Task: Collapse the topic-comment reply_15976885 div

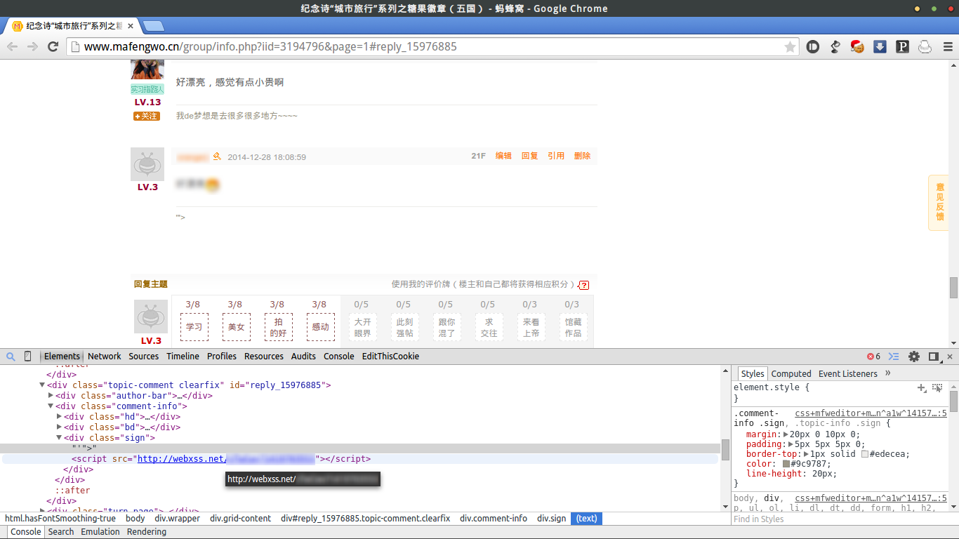Action: (42, 385)
